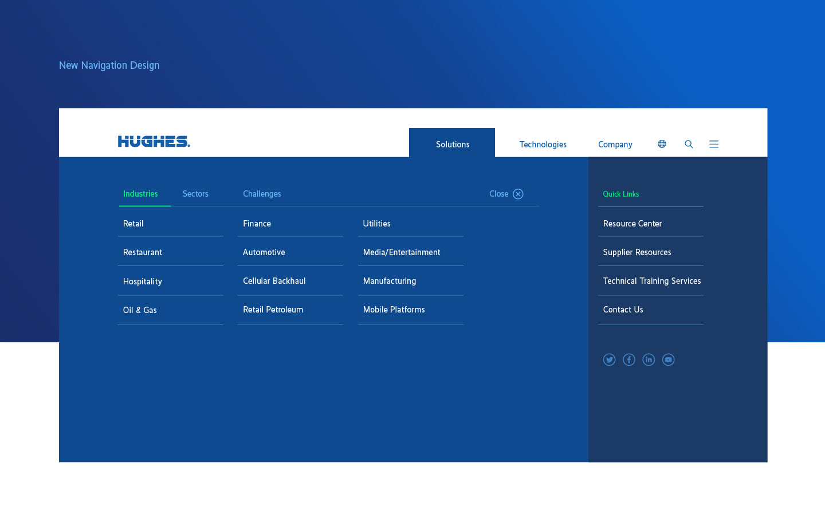Open the YouTube social icon
This screenshot has height=516, width=825.
[668, 359]
